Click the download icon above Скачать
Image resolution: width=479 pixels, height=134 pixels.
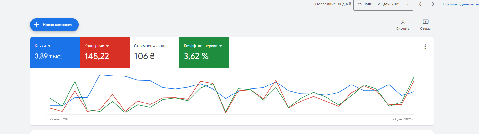pyautogui.click(x=403, y=22)
